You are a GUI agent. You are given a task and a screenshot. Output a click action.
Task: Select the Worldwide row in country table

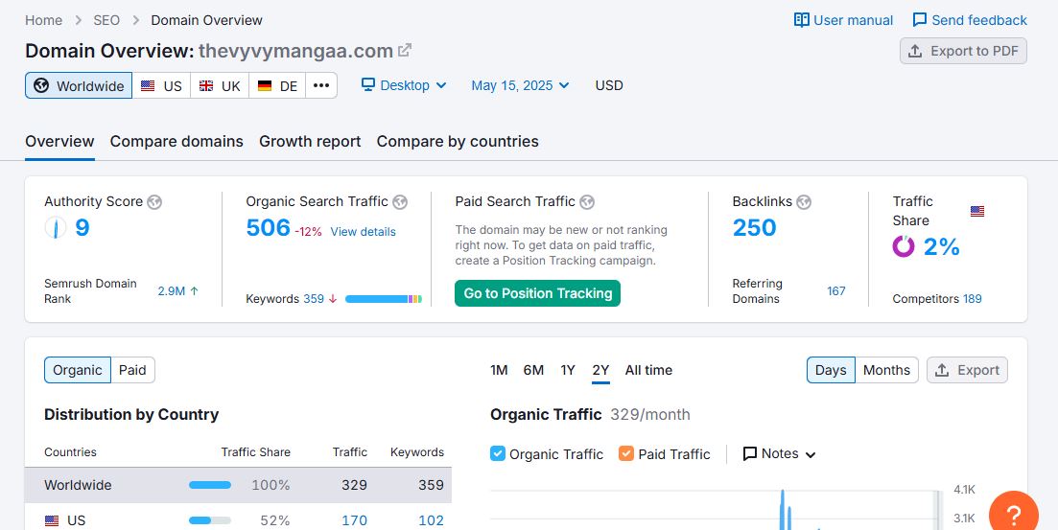pos(238,485)
